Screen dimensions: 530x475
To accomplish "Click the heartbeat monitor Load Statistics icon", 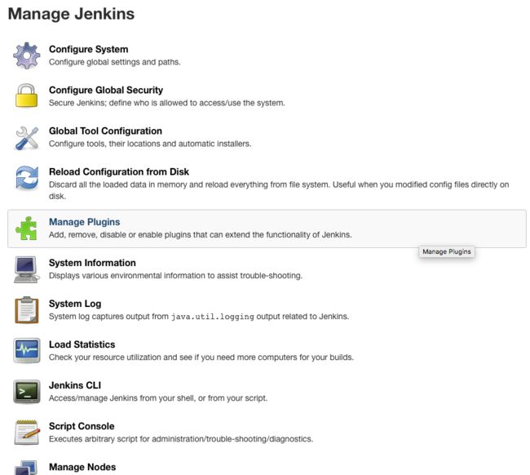I will (x=27, y=350).
